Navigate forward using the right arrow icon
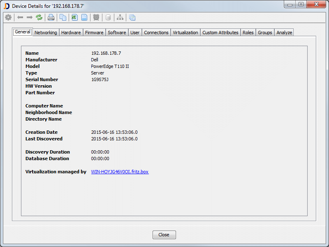Screen dimensions: 329x247 click(x=28, y=17)
